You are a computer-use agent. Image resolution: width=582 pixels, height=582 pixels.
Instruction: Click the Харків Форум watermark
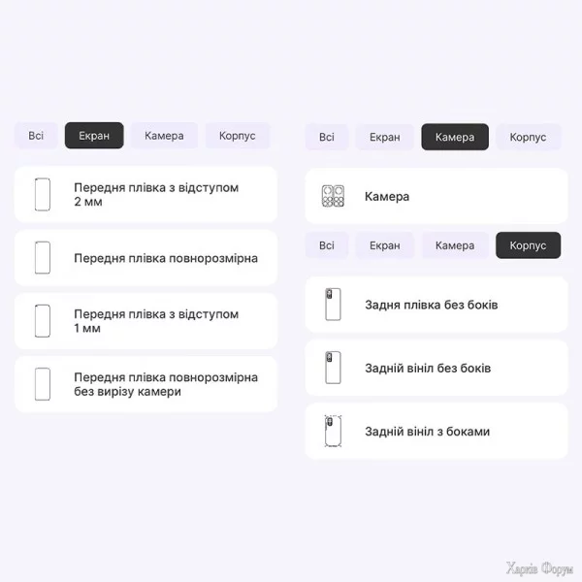click(x=541, y=568)
